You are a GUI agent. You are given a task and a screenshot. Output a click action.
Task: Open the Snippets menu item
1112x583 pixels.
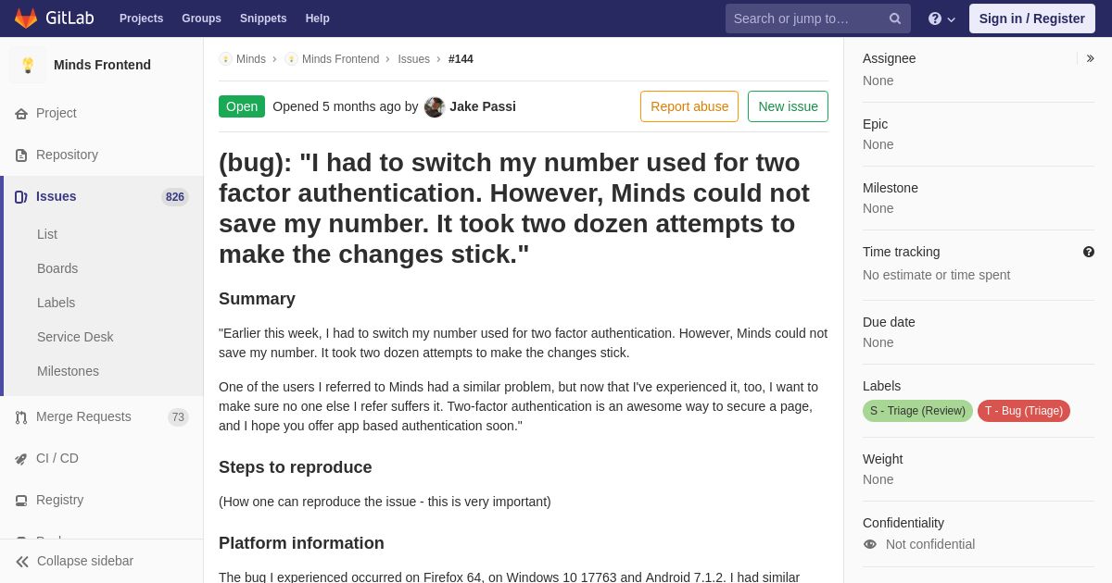[263, 19]
